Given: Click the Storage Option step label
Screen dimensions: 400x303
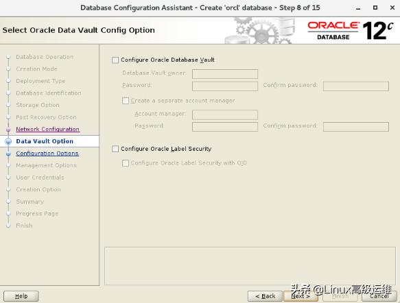Looking at the screenshot, I should click(x=38, y=105).
